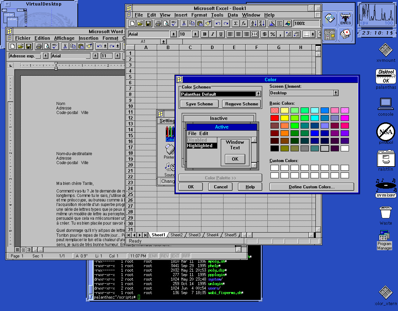This screenshot has width=398, height=311.
Task: Launch the EMACS icon in the panel
Action: coord(345,19)
